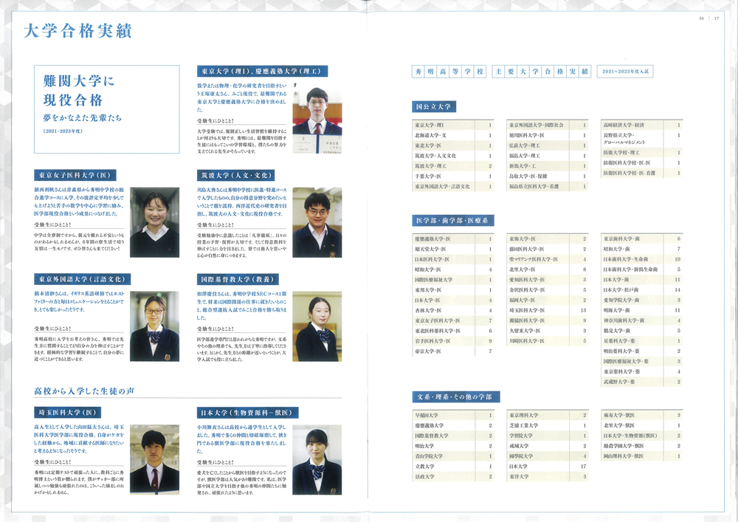
Task: Select the 東京理科大学 row
Action: tap(548, 416)
